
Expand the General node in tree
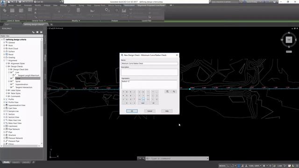(4, 42)
